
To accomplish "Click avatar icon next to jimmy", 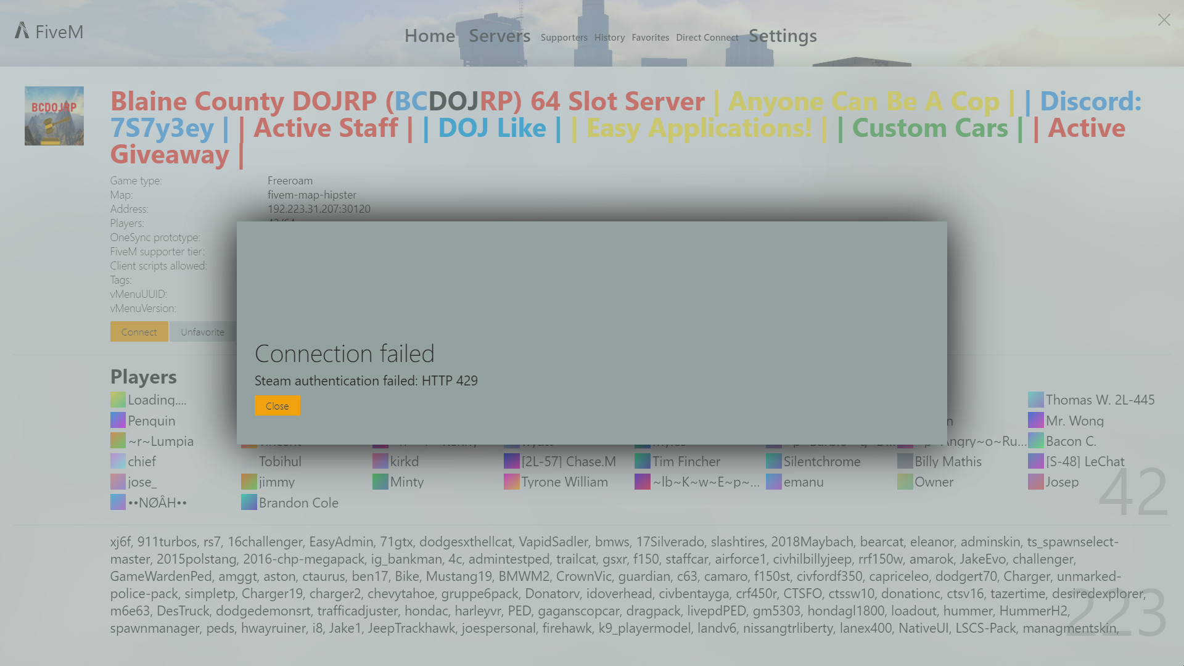I will point(249,481).
